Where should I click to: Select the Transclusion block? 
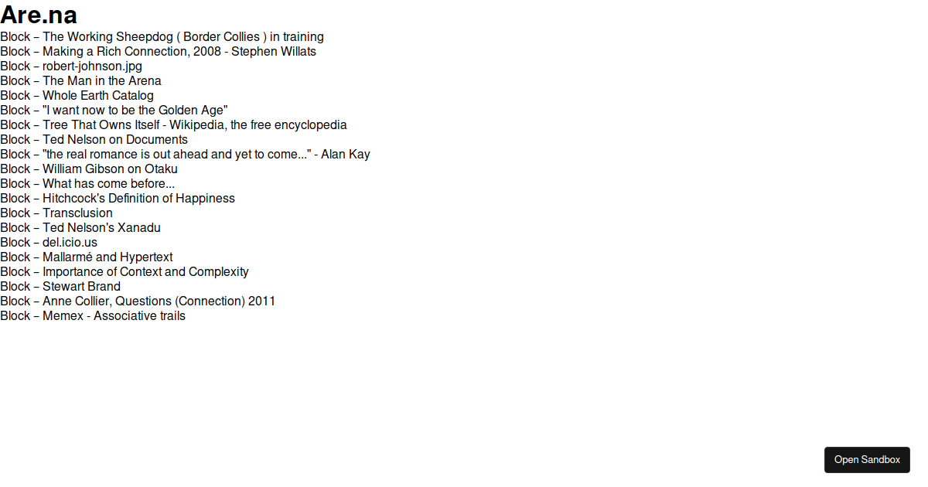tap(56, 213)
